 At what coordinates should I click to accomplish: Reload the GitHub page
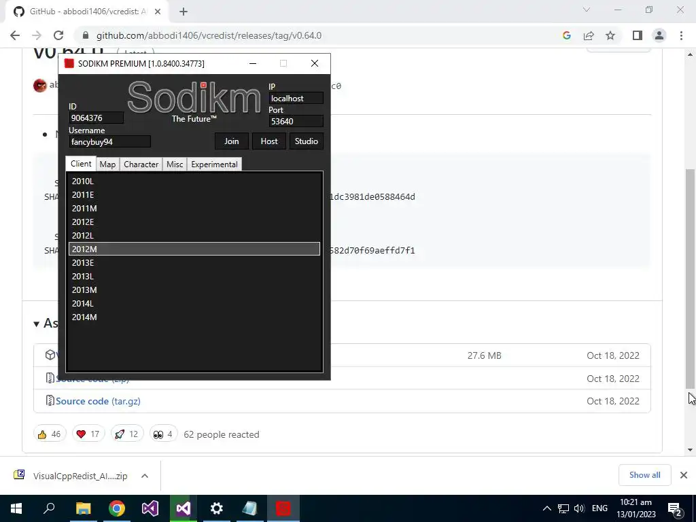pyautogui.click(x=58, y=35)
